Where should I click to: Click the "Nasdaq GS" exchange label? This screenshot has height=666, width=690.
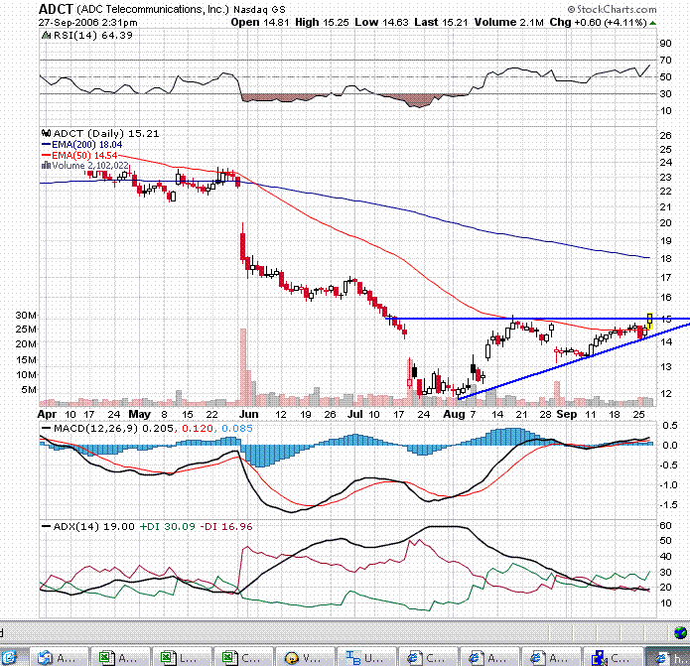click(259, 9)
